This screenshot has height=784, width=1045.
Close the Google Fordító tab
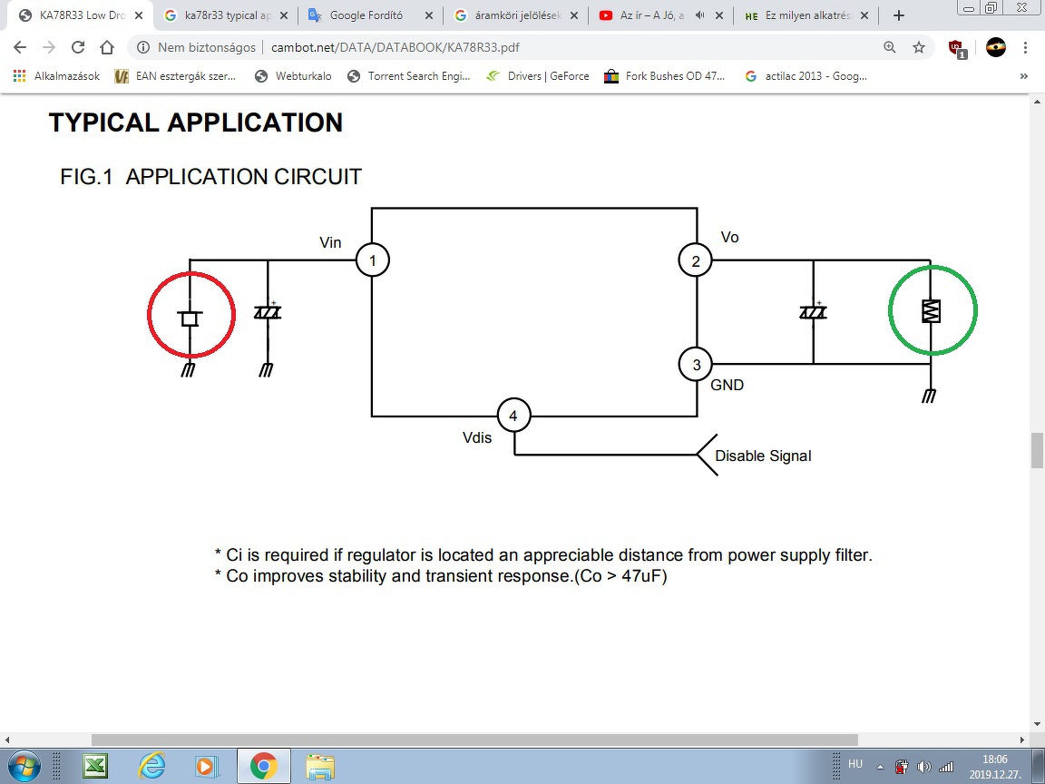point(429,15)
